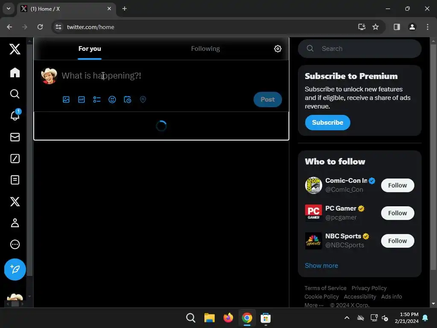The image size is (437, 328).
Task: Install app icon in address bar
Action: tap(361, 27)
